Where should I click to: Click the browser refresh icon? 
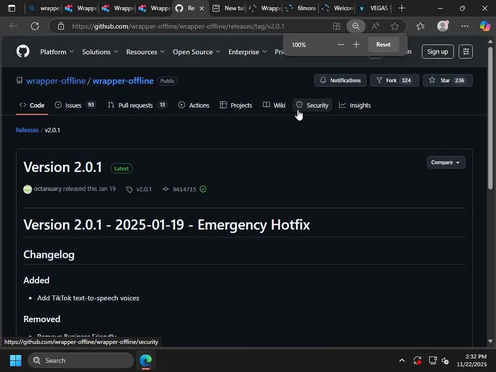35,26
